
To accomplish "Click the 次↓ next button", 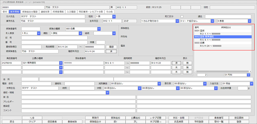I will [135, 122].
